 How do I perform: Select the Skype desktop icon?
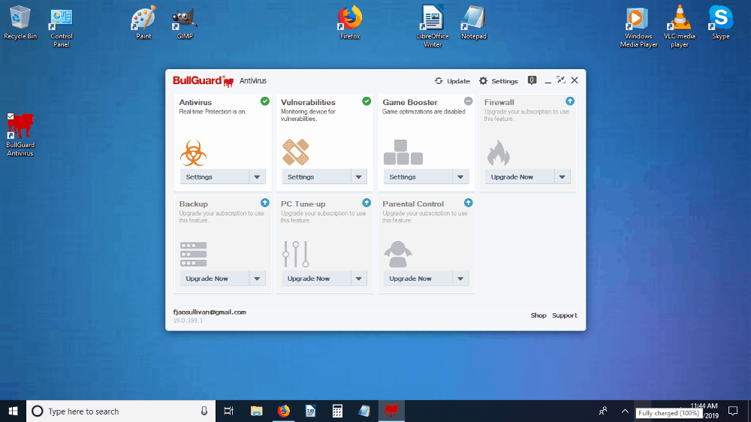coord(720,23)
